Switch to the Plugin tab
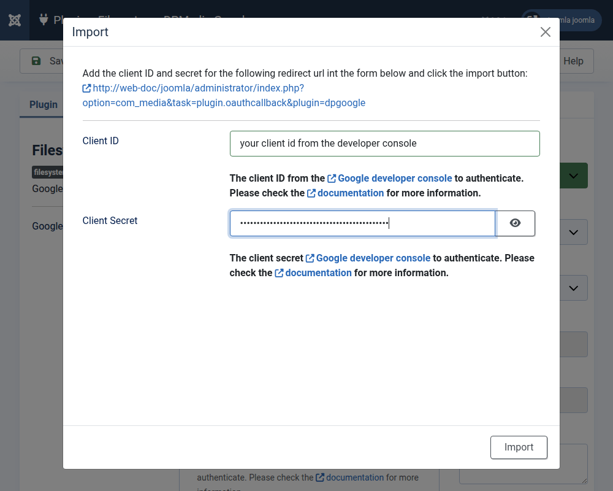Image resolution: width=613 pixels, height=491 pixels. pos(44,104)
